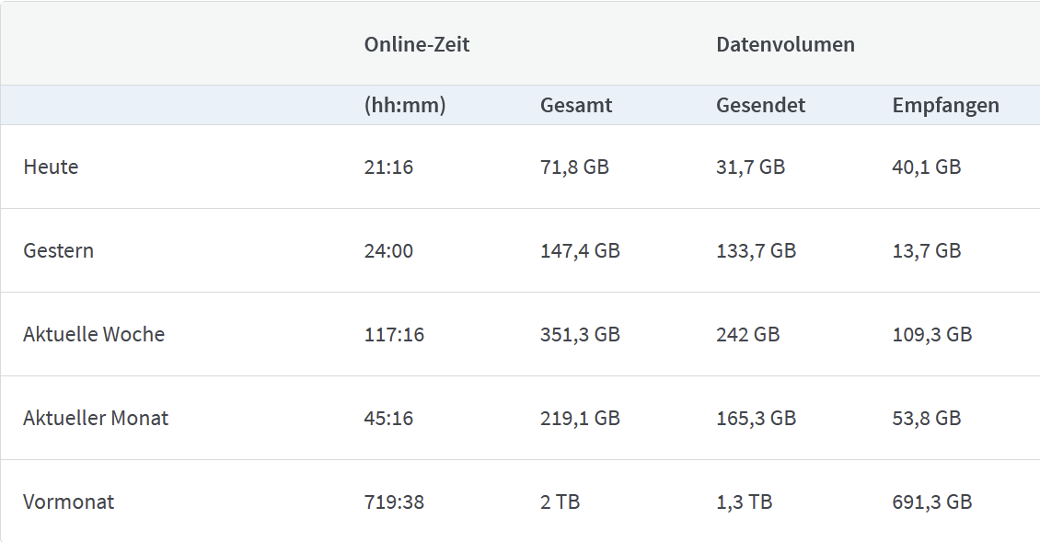This screenshot has width=1040, height=542.
Task: Select the 53,8 GB received value
Action: [926, 418]
